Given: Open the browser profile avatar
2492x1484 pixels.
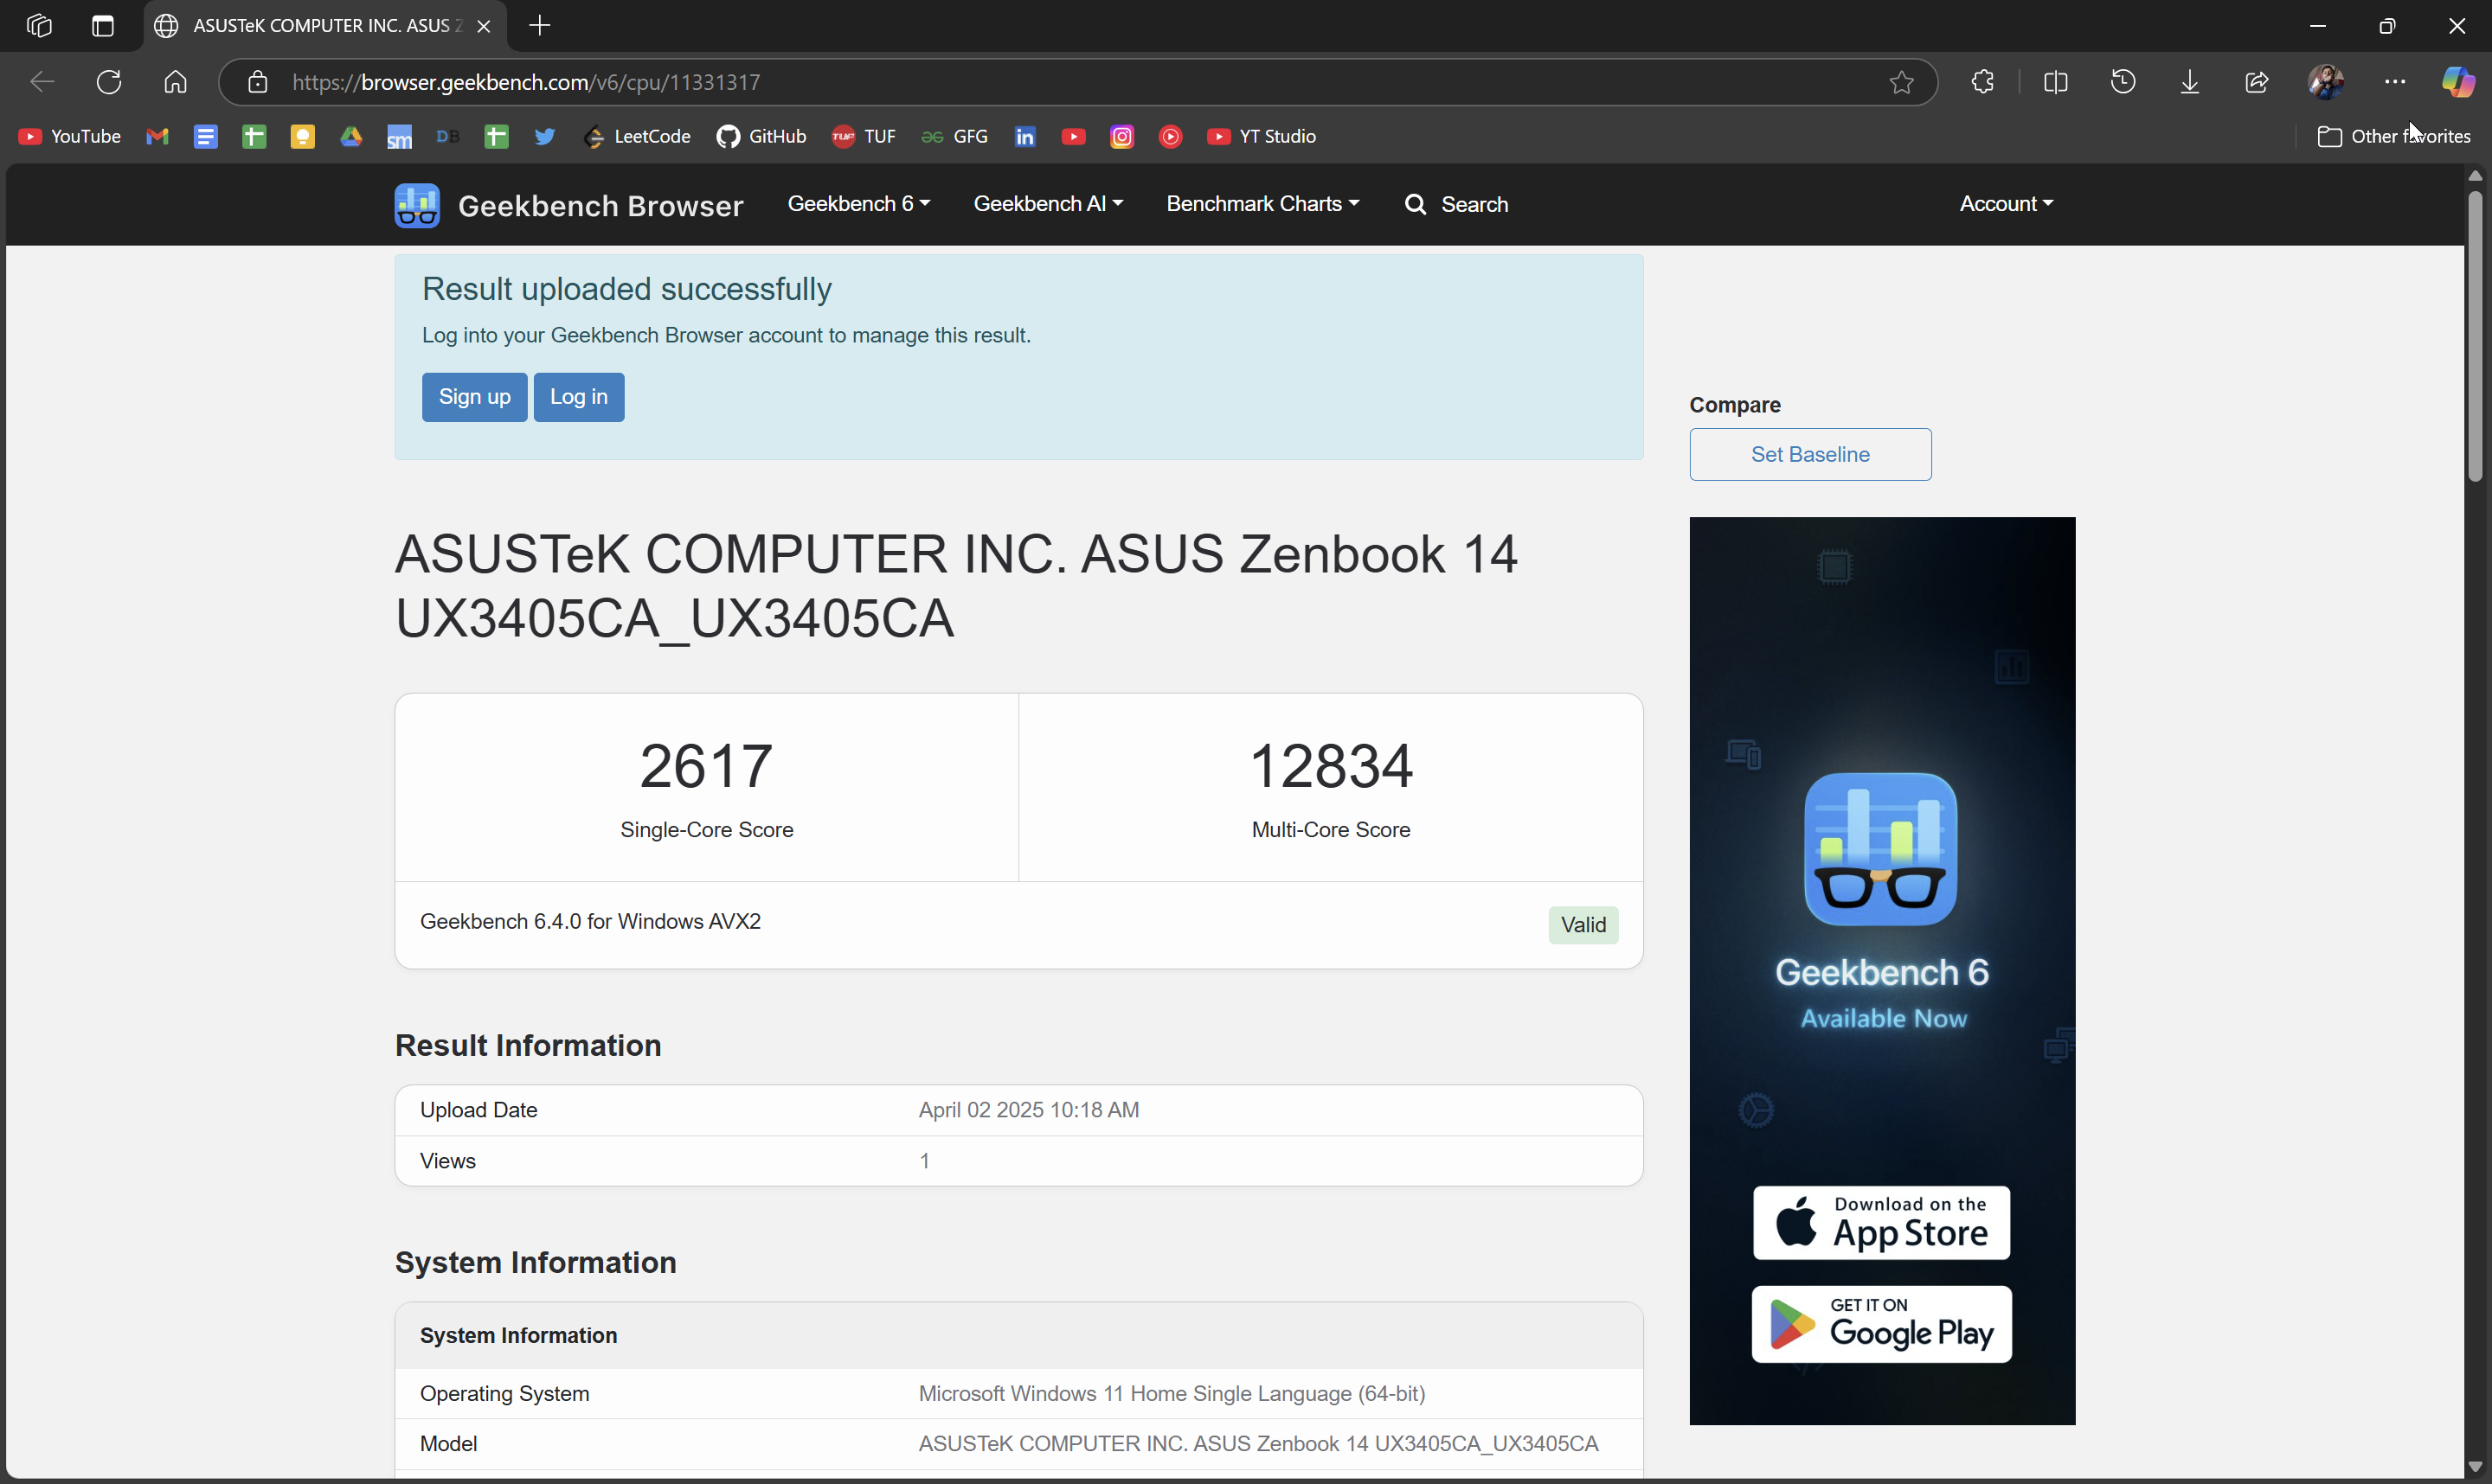Looking at the screenshot, I should [2326, 82].
